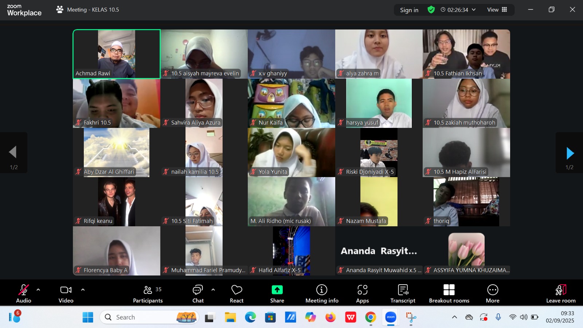This screenshot has height=328, width=583.
Task: Open the Participants panel
Action: pyautogui.click(x=148, y=294)
